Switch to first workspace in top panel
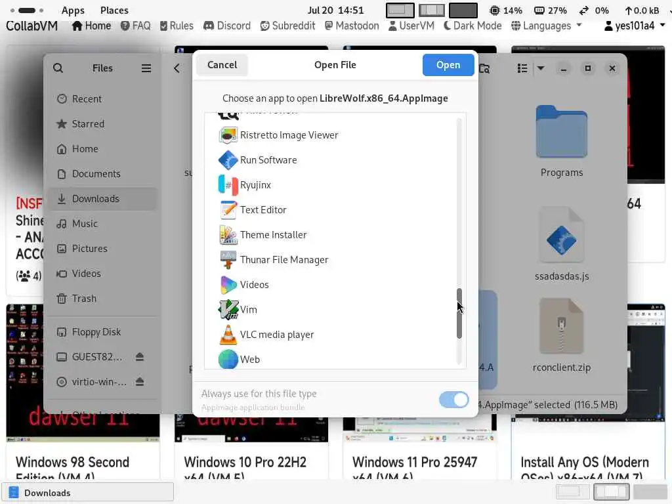 click(400, 10)
